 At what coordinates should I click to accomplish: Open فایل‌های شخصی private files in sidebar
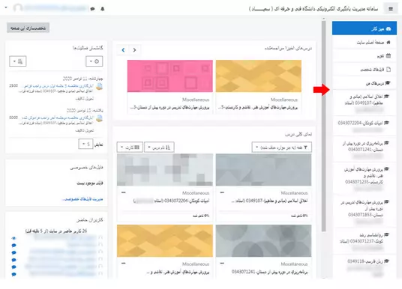pyautogui.click(x=364, y=70)
